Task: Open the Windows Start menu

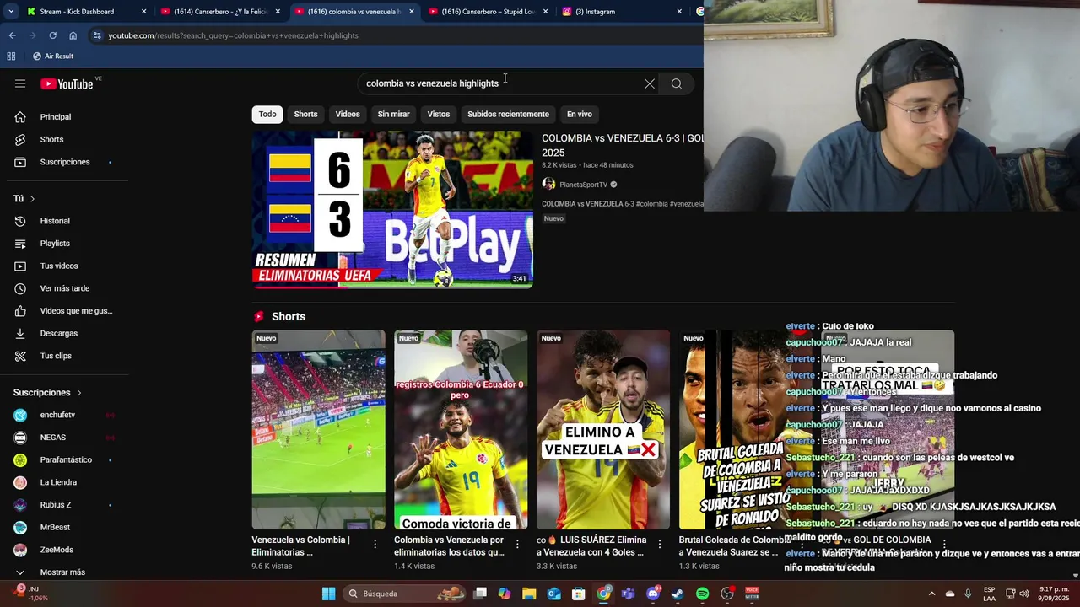Action: coord(328,594)
